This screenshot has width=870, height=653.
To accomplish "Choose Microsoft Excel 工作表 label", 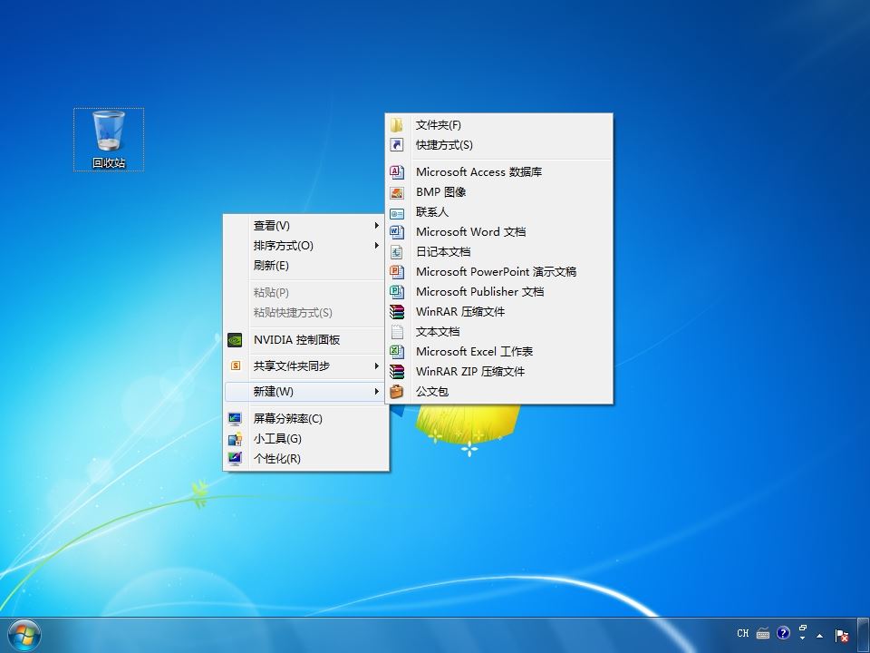I will click(474, 352).
